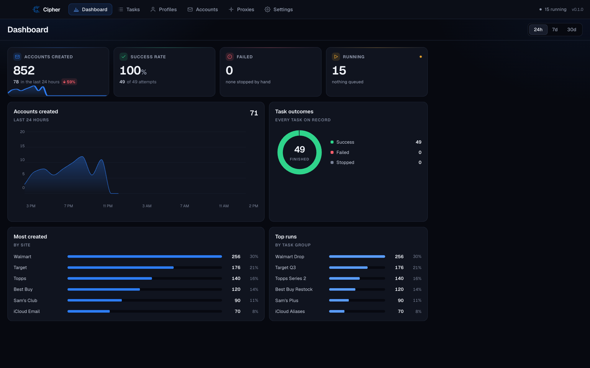The width and height of the screenshot is (590, 368).
Task: Click the Topps Series 2 progress bar
Action: 357,279
